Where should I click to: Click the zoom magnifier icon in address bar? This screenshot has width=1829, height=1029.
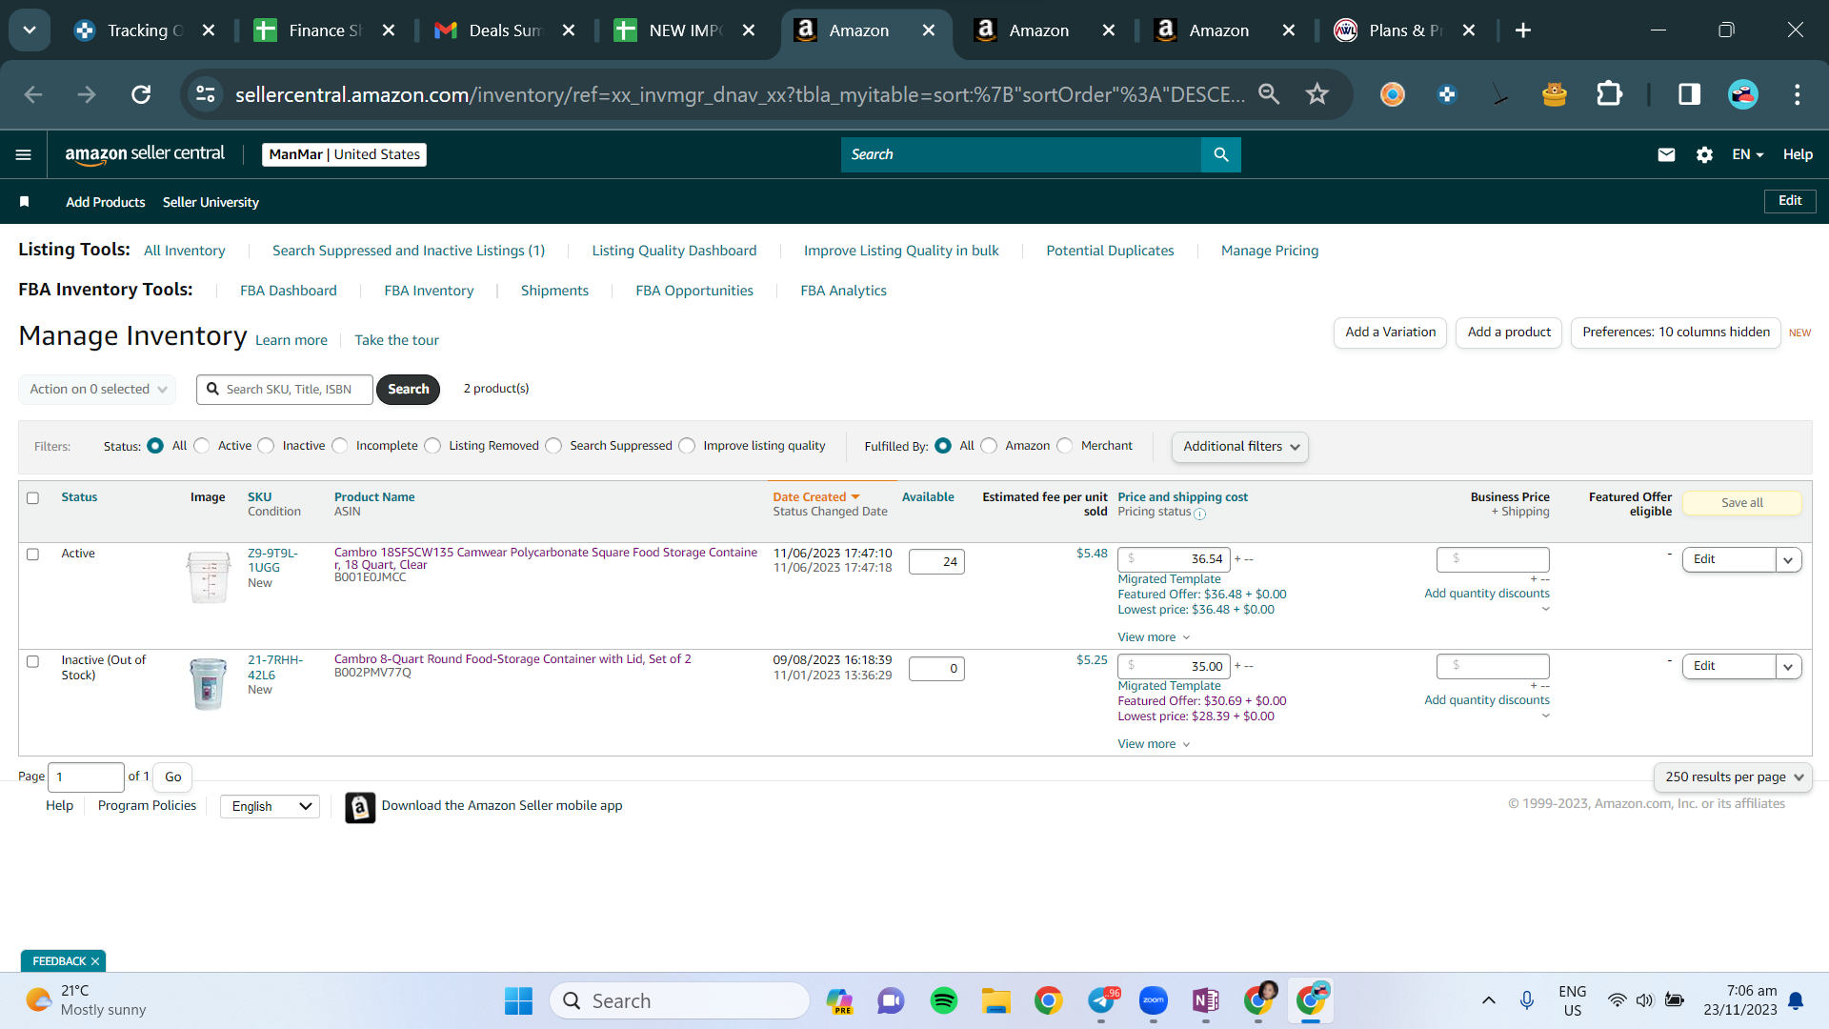pos(1269,94)
